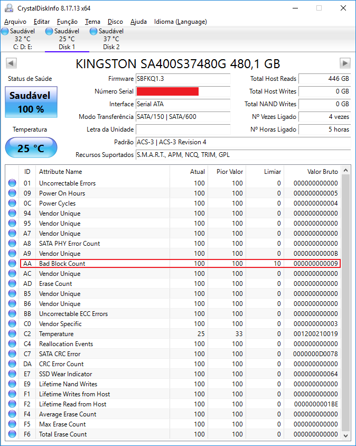Click the 25 °C temperature button
Image resolution: width=356 pixels, height=446 pixels.
pos(31,147)
